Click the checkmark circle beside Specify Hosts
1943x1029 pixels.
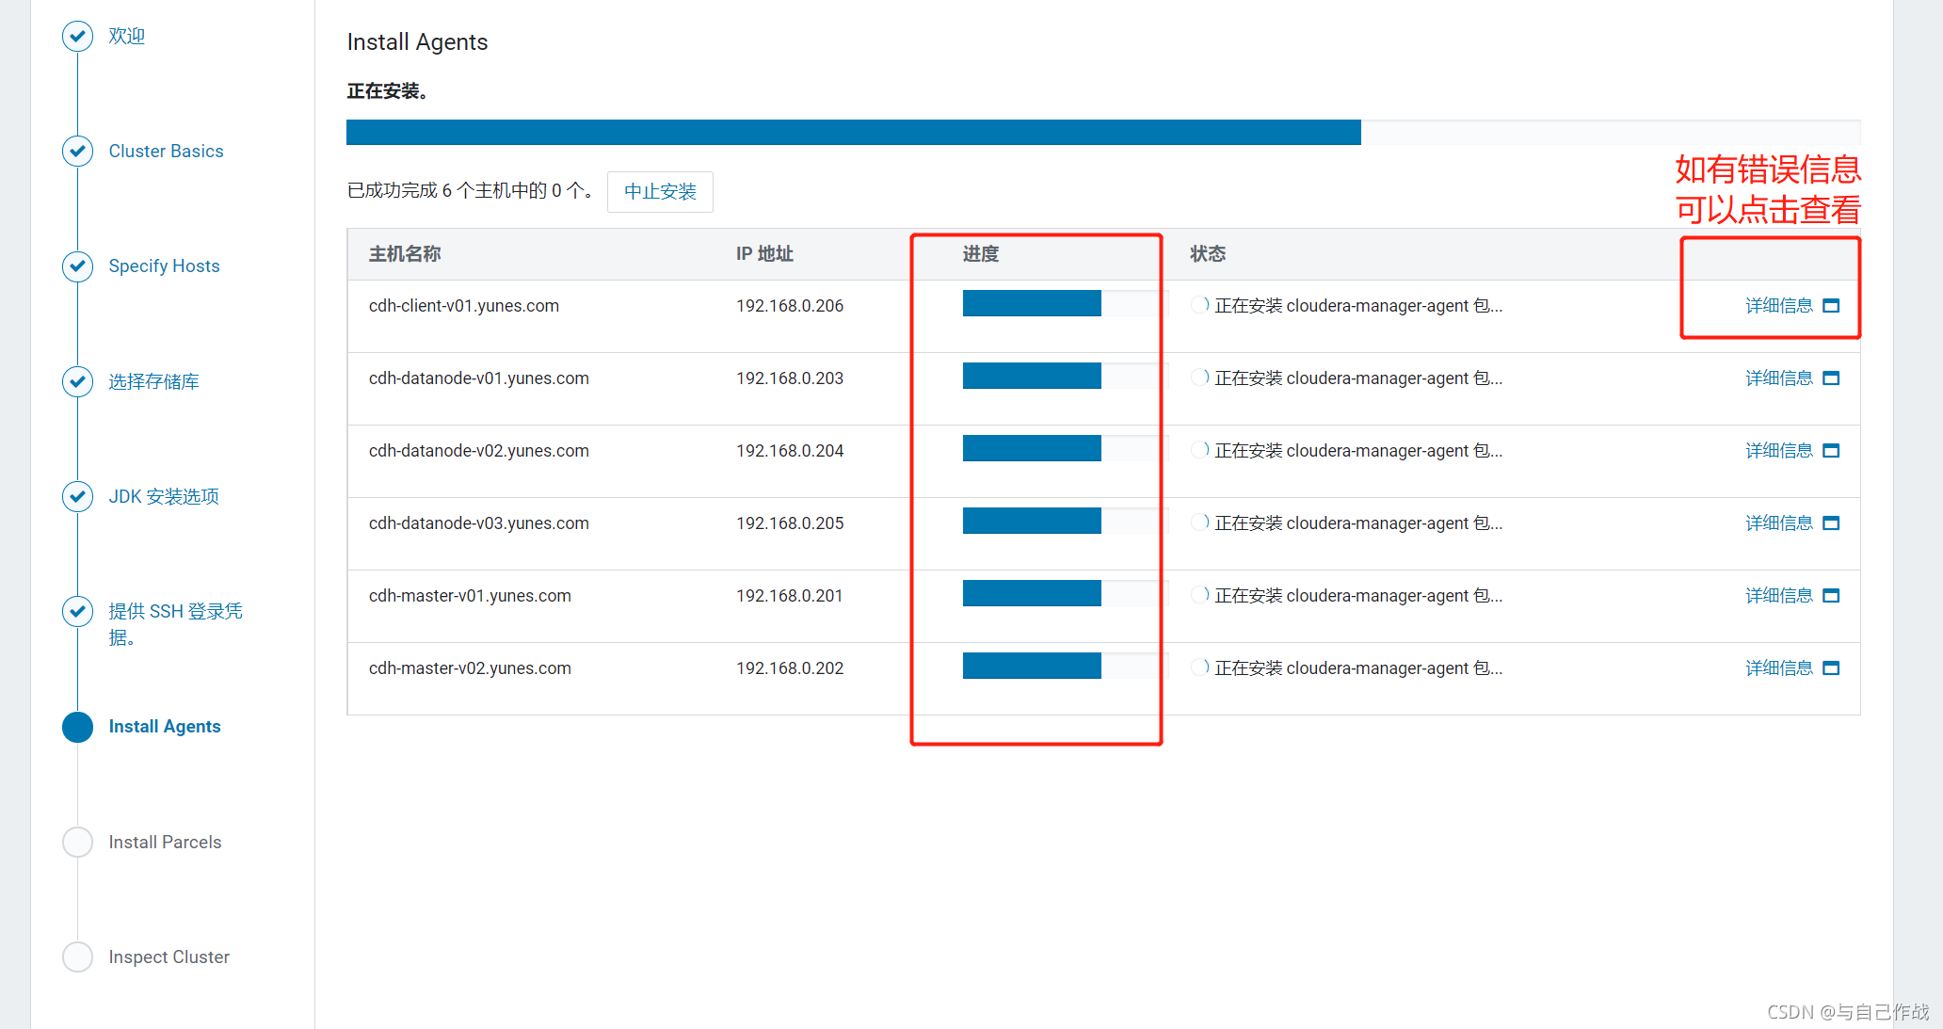point(77,266)
